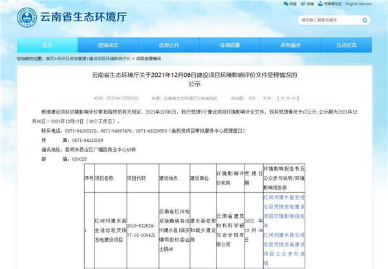Screen dimensions: 388x269
Task: Switch to English Version
Action: click(x=367, y=4)
